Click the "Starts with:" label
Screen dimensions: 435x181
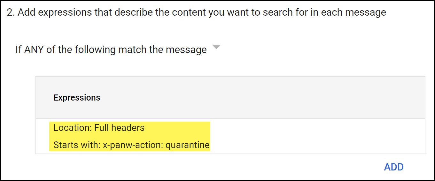tap(76, 145)
